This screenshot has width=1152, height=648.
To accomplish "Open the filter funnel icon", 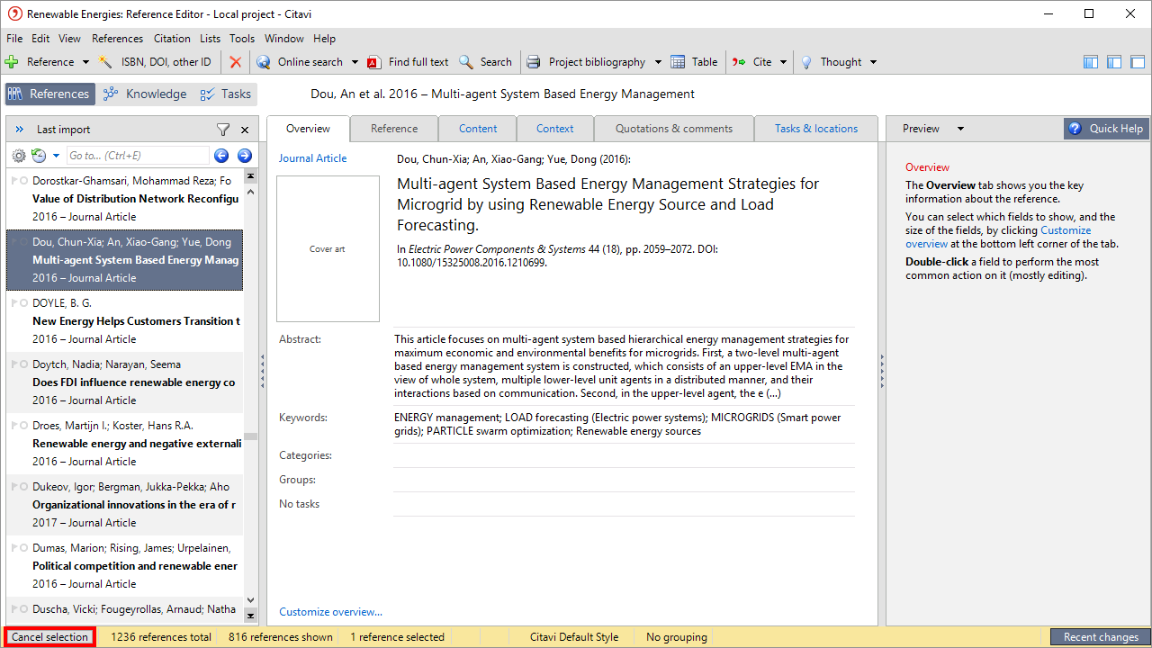I will tap(223, 130).
